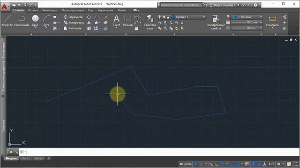Screen dimensions: 300x168
Task: Click the keyword search field
Action: pyautogui.click(x=181, y=5)
